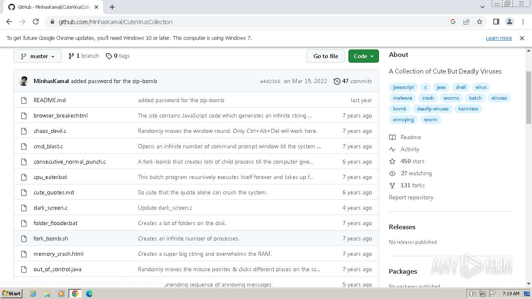Image resolution: width=532 pixels, height=299 pixels.
Task: Click the deadly-viruses topic tag
Action: click(x=433, y=109)
